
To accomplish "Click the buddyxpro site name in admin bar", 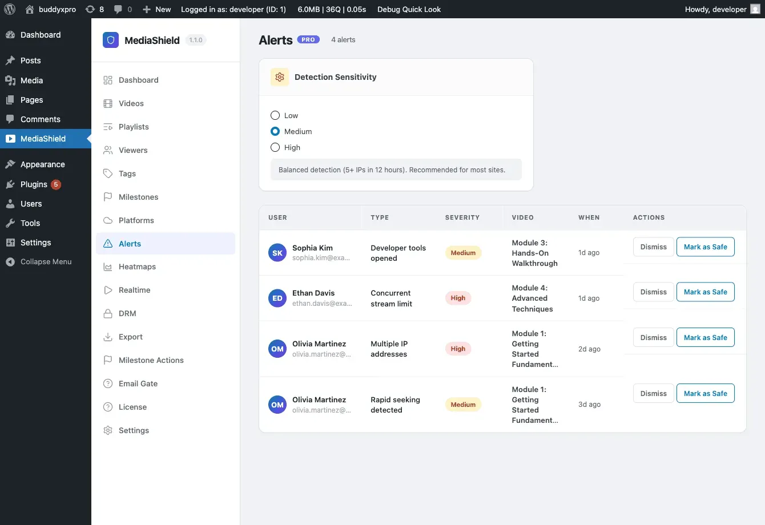I will (x=51, y=9).
